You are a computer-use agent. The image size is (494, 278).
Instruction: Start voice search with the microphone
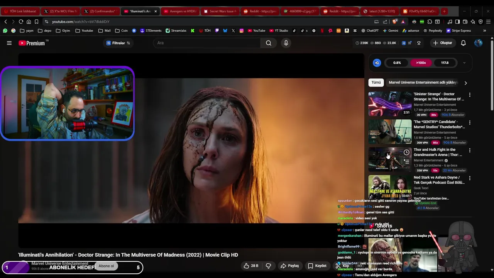(x=286, y=43)
